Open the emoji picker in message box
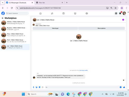 click(120, 87)
